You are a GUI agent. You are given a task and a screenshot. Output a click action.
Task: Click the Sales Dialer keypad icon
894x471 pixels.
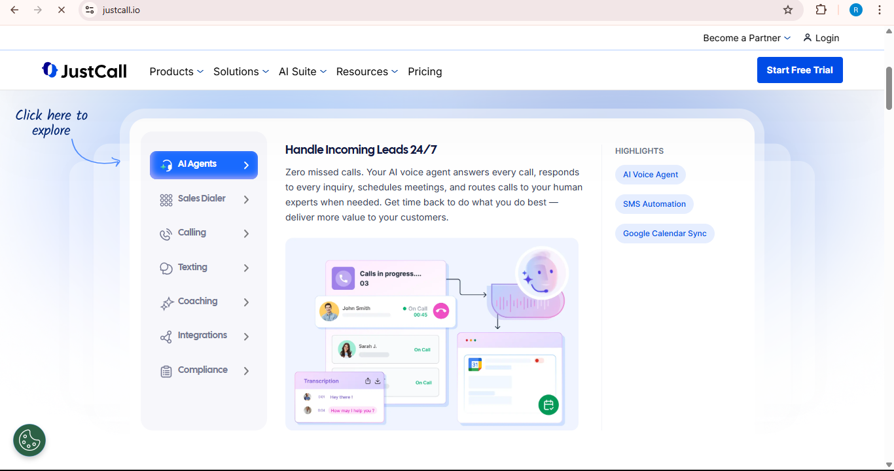[166, 200]
